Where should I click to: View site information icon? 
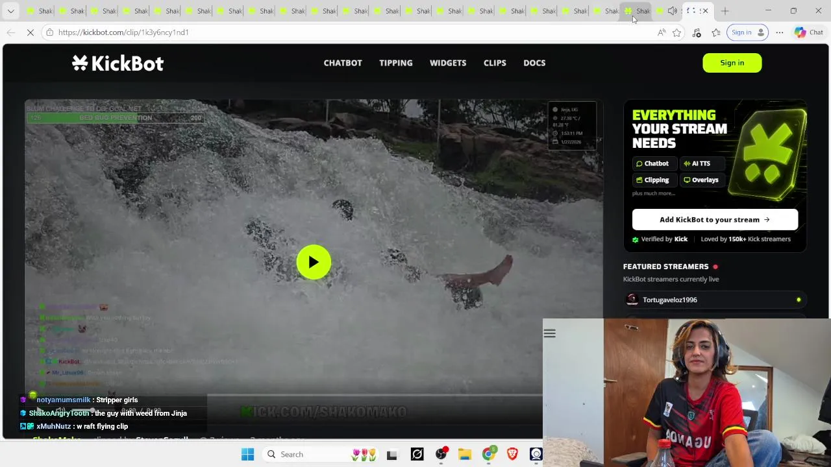pos(49,32)
